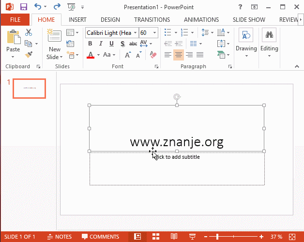
Task: Expand the font size dropdown
Action: [x=155, y=33]
